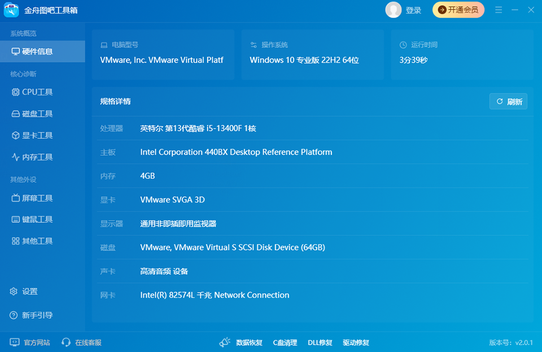Minimize the toolbox window
This screenshot has height=352, width=542.
515,10
